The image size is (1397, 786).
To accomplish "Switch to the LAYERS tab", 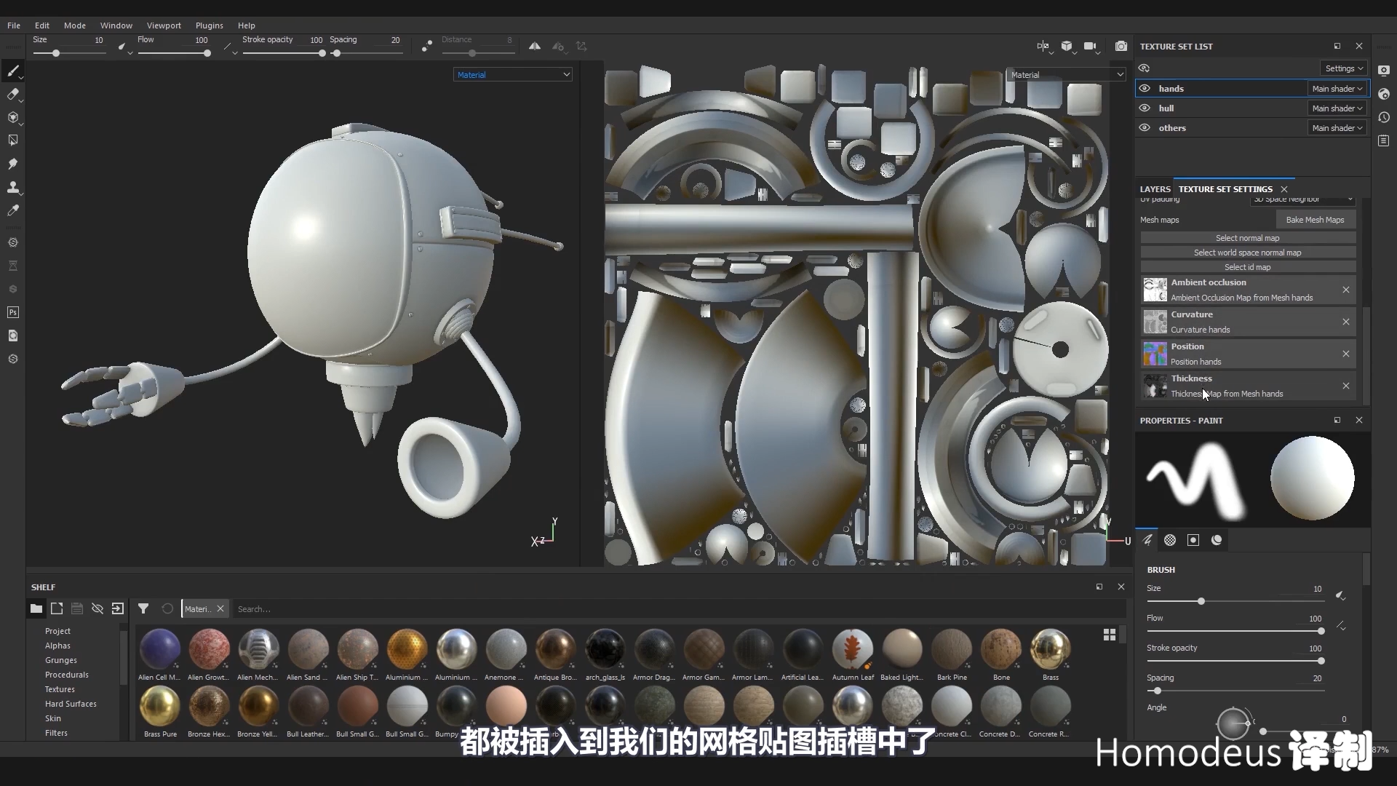I will coord(1155,188).
